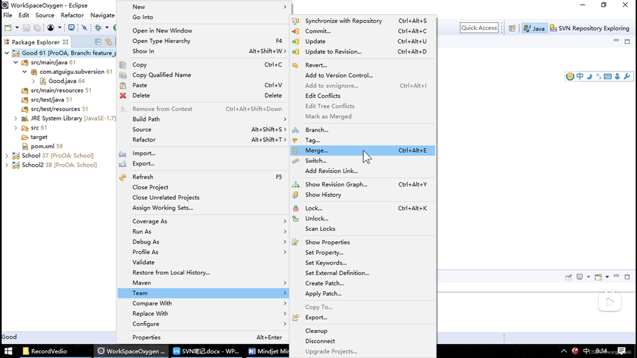Click the Merge icon
Image resolution: width=637 pixels, height=358 pixels.
tap(295, 150)
